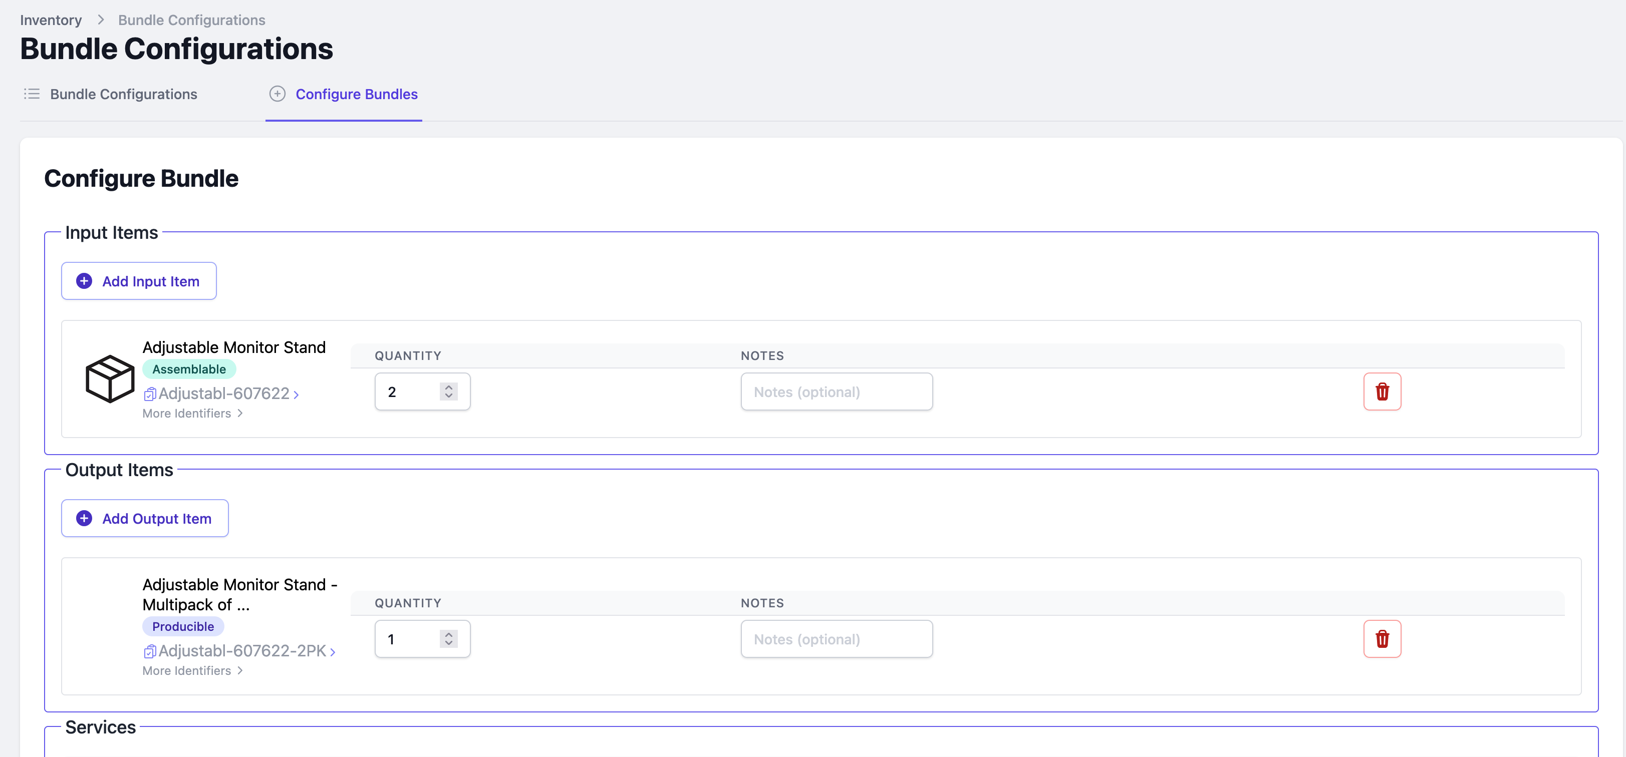The image size is (1626, 757).
Task: Focus the input item Notes field
Action: click(x=837, y=392)
